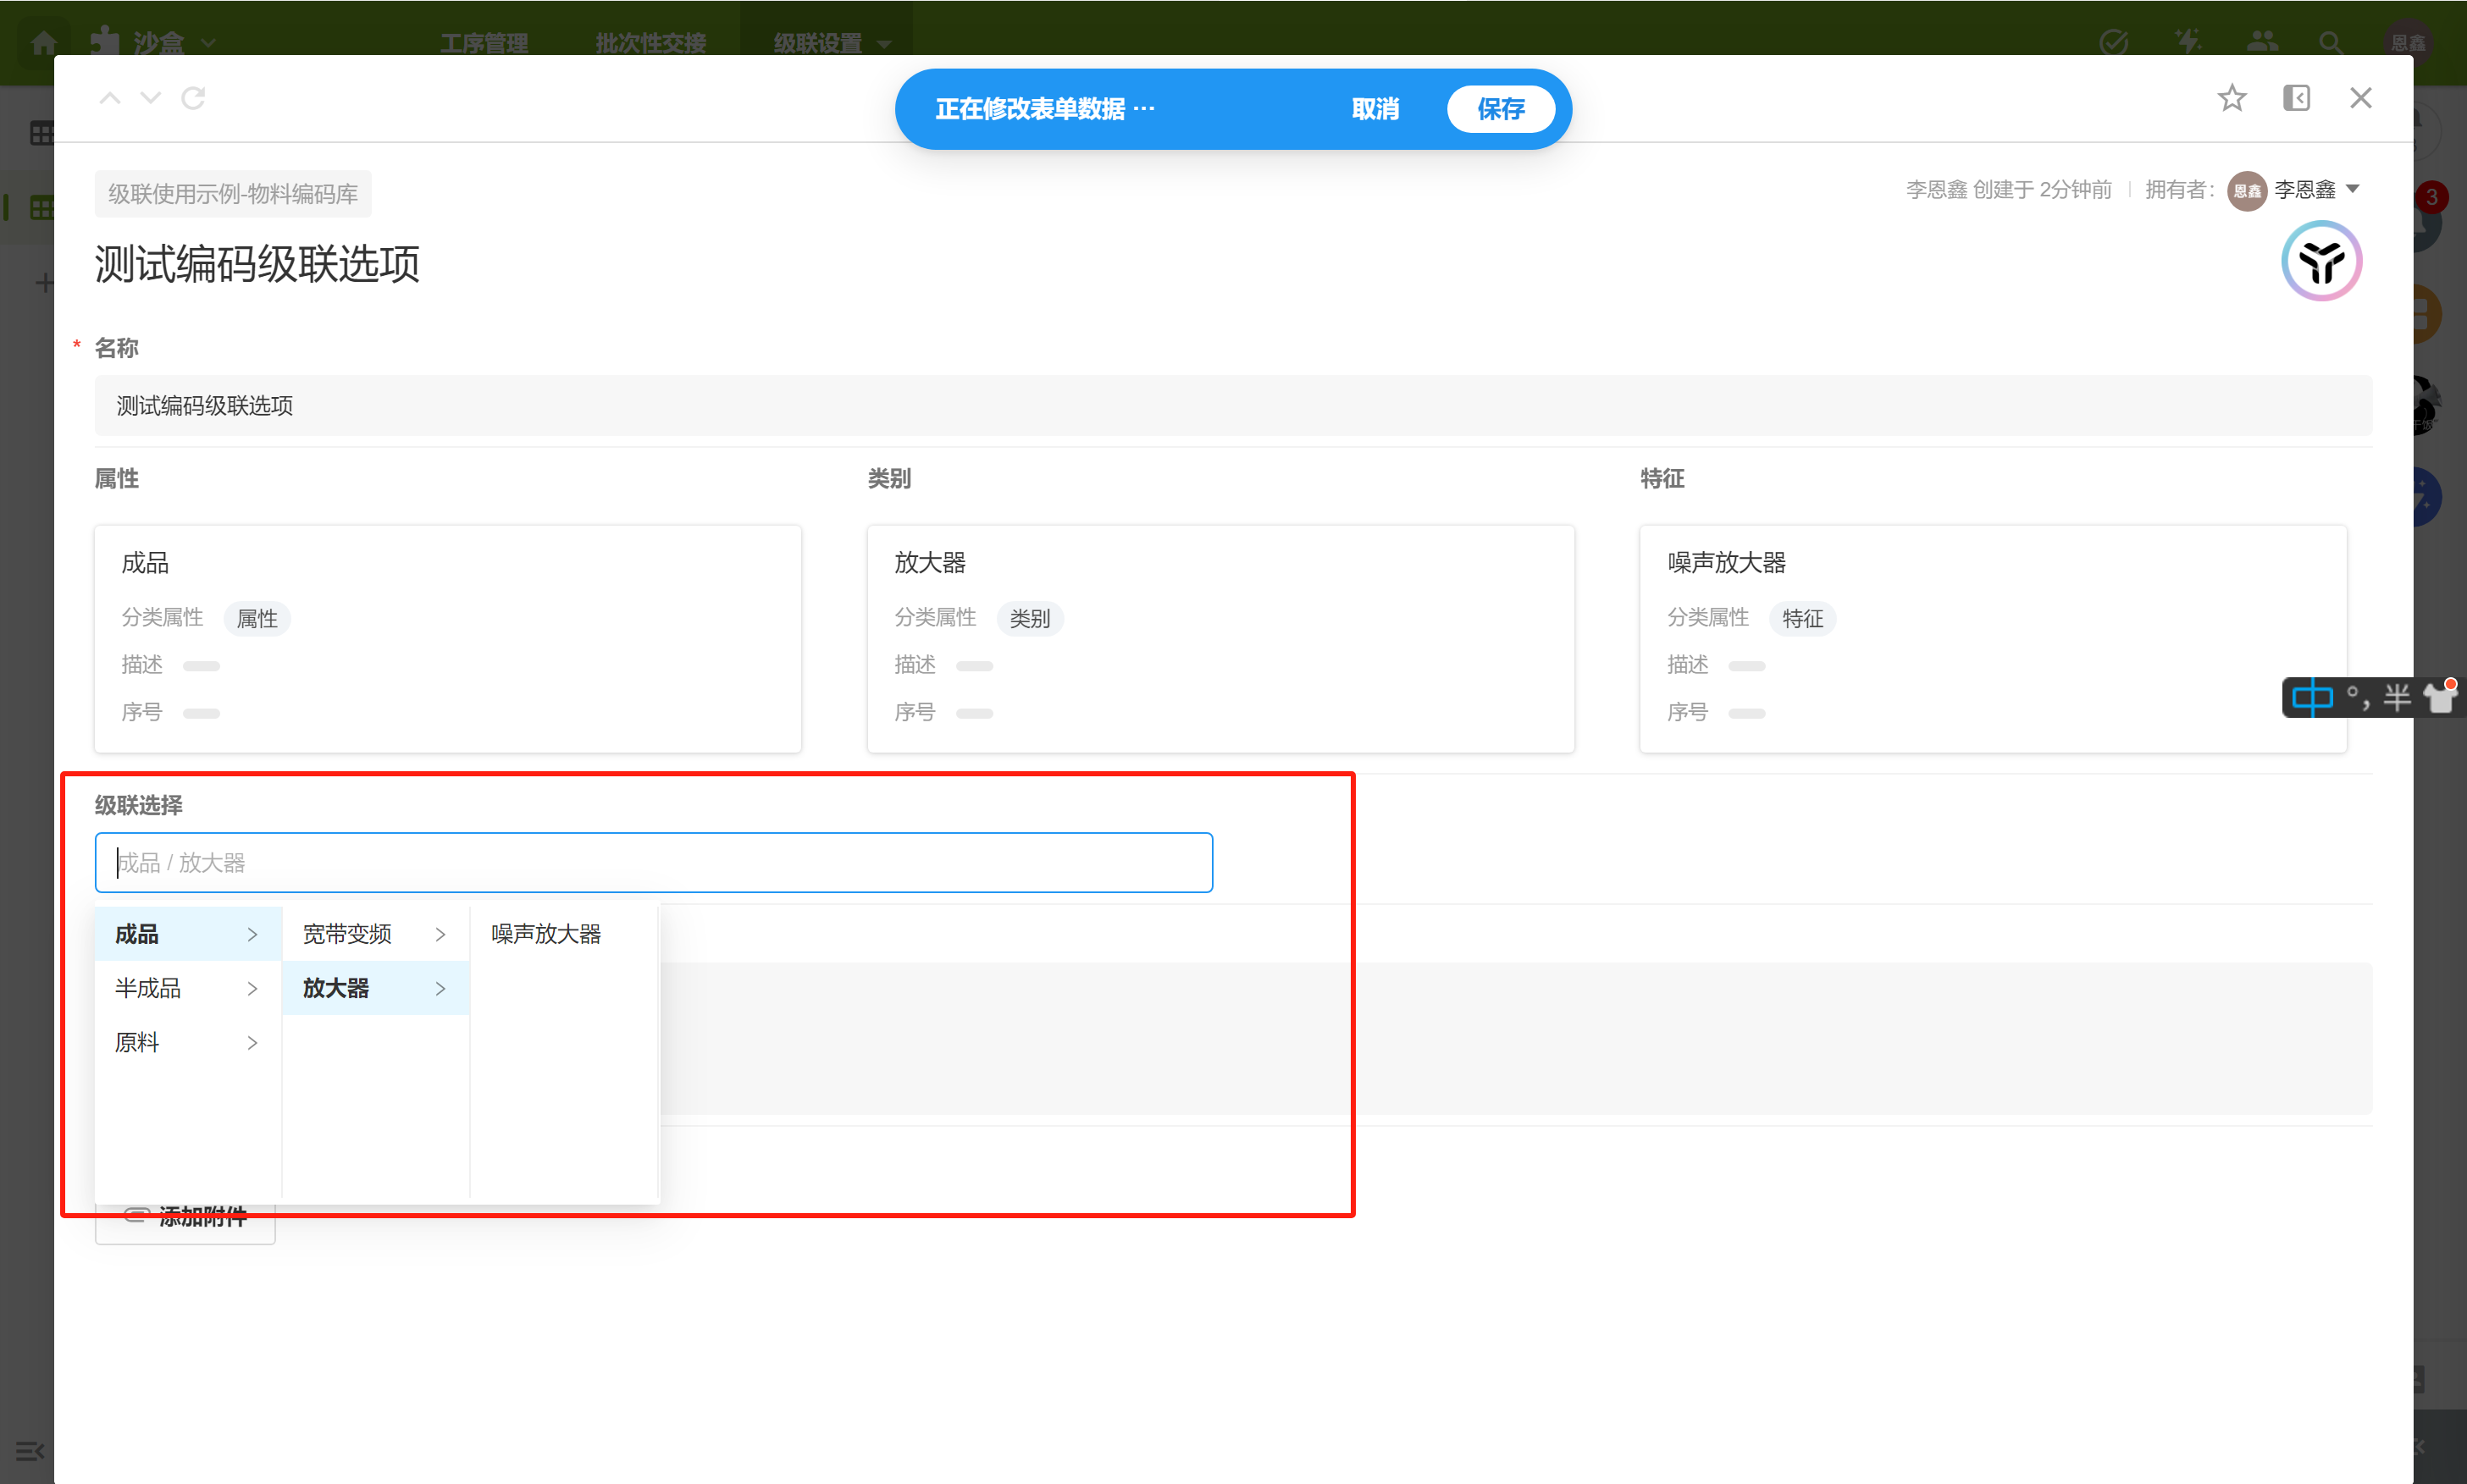Open the contacts people icon

tap(2261, 42)
